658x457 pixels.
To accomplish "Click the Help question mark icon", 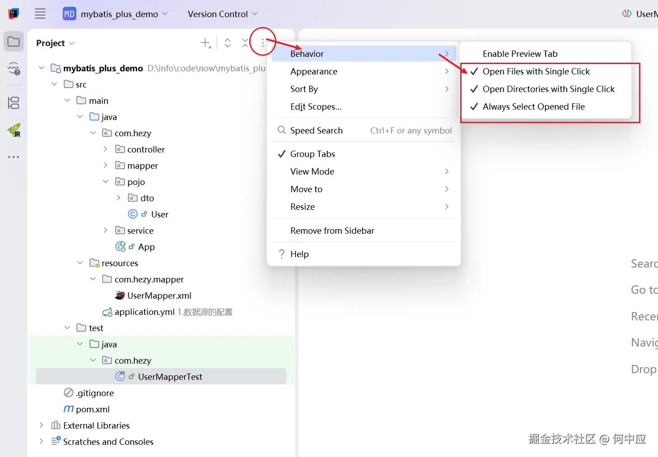I will point(282,254).
